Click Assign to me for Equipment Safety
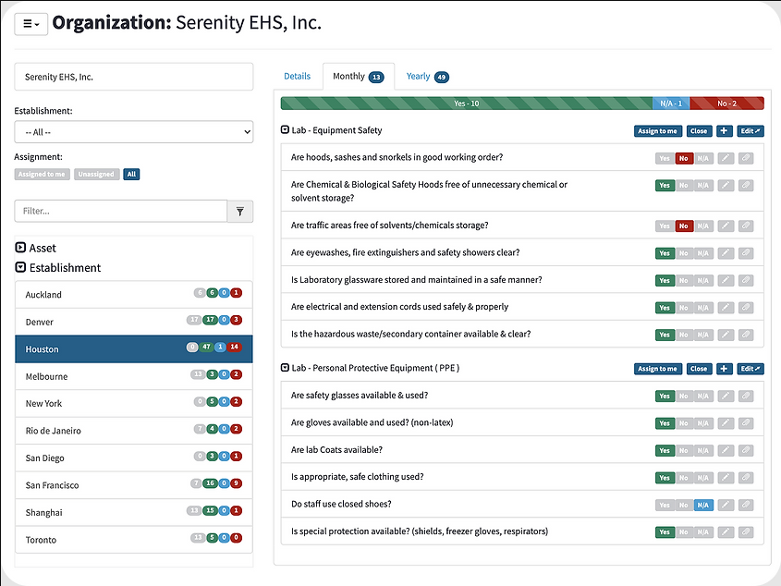781x586 pixels. [657, 131]
